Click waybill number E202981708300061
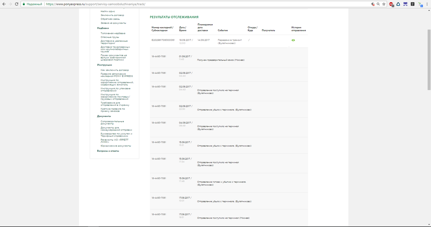Screen dimensions: 431x227 (x=163, y=40)
